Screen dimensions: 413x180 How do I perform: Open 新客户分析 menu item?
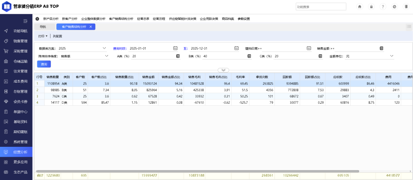coord(70,19)
